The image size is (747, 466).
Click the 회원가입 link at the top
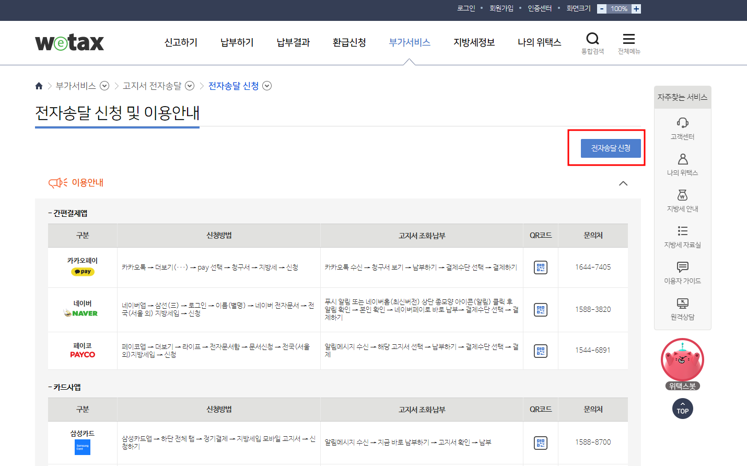point(501,8)
